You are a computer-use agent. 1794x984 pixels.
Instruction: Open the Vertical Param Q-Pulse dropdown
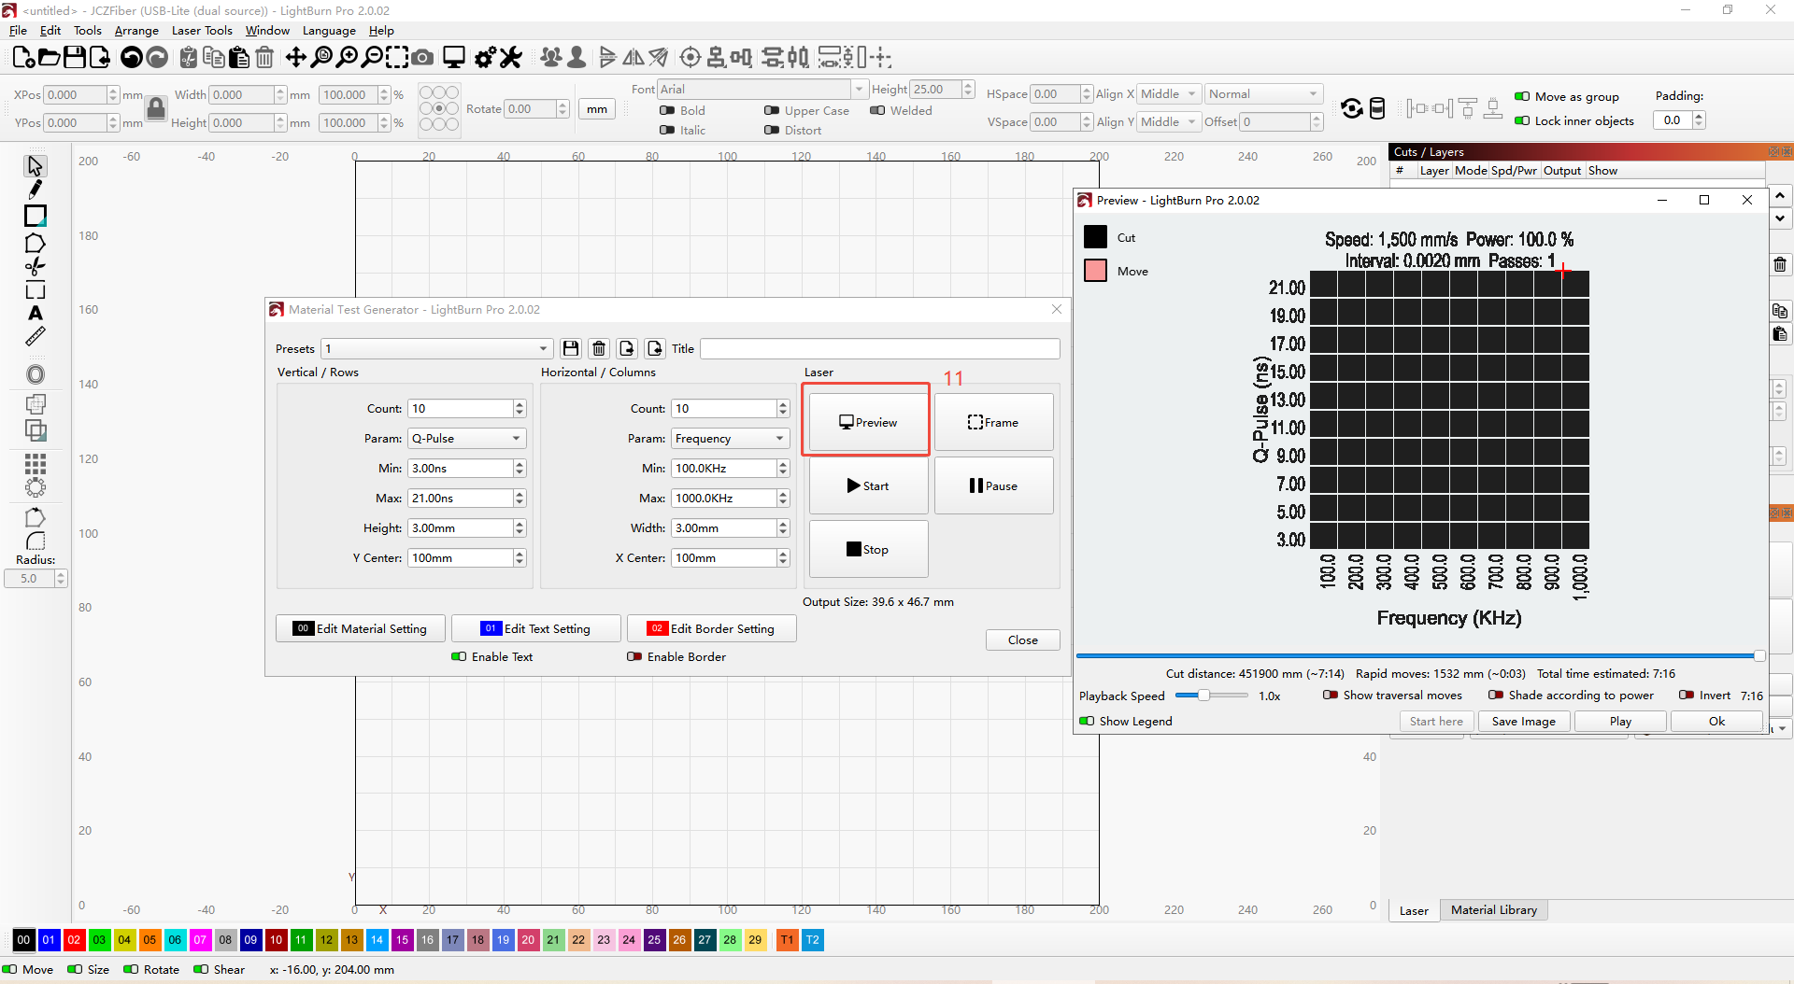coord(467,438)
